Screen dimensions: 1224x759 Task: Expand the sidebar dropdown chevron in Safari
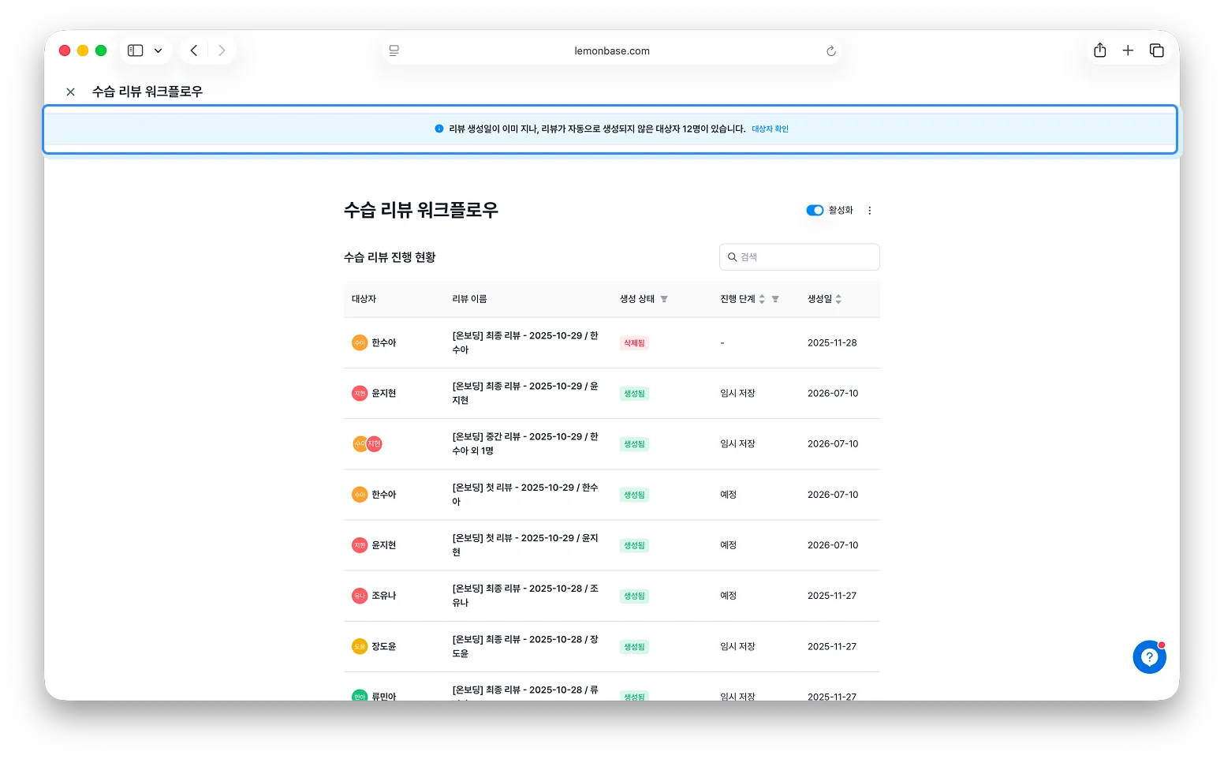tap(159, 50)
